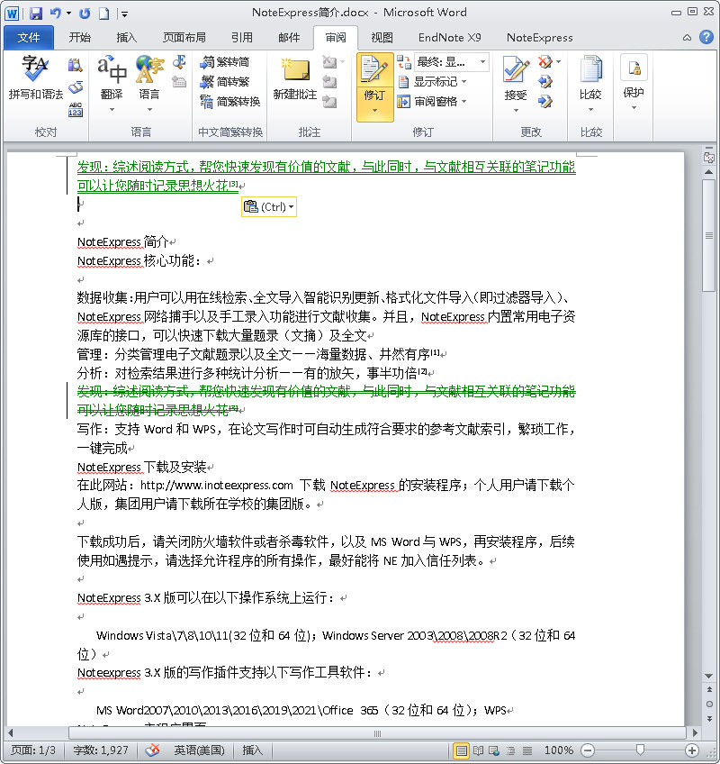Open the 最终: 显示标记 display combo box
The width and height of the screenshot is (720, 764).
(451, 62)
